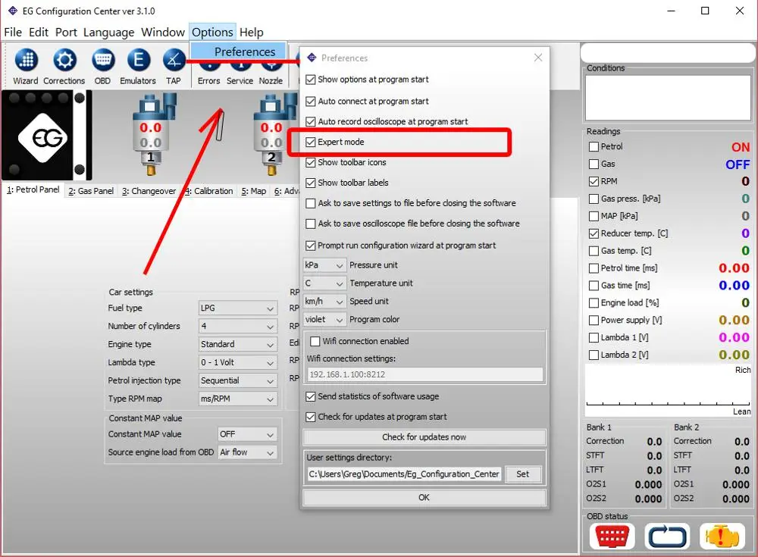Viewport: 758px width, 557px height.
Task: Click injector icon number 2
Action: click(274, 134)
